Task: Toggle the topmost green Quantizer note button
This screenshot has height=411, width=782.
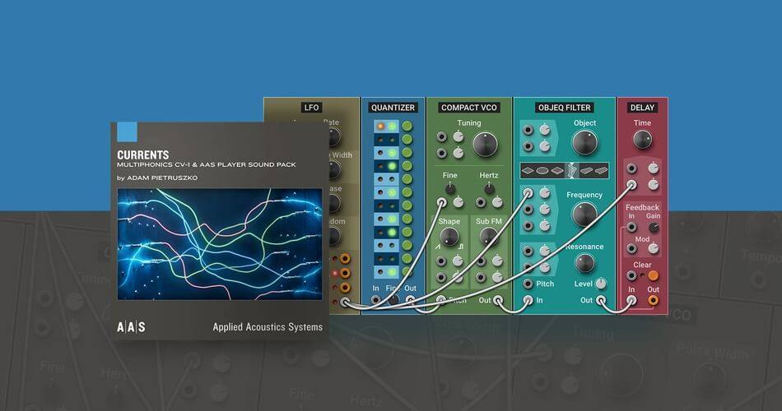Action: (x=407, y=126)
